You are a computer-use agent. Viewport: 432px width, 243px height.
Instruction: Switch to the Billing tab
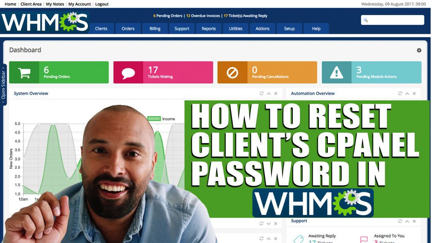[154, 29]
